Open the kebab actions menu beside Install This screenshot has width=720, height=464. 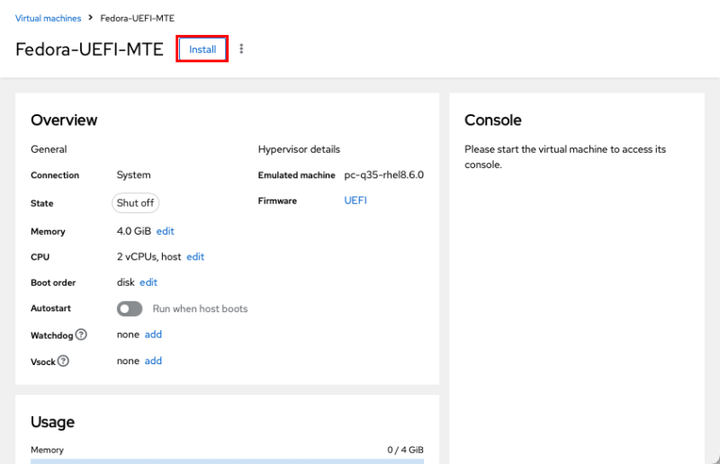[241, 49]
